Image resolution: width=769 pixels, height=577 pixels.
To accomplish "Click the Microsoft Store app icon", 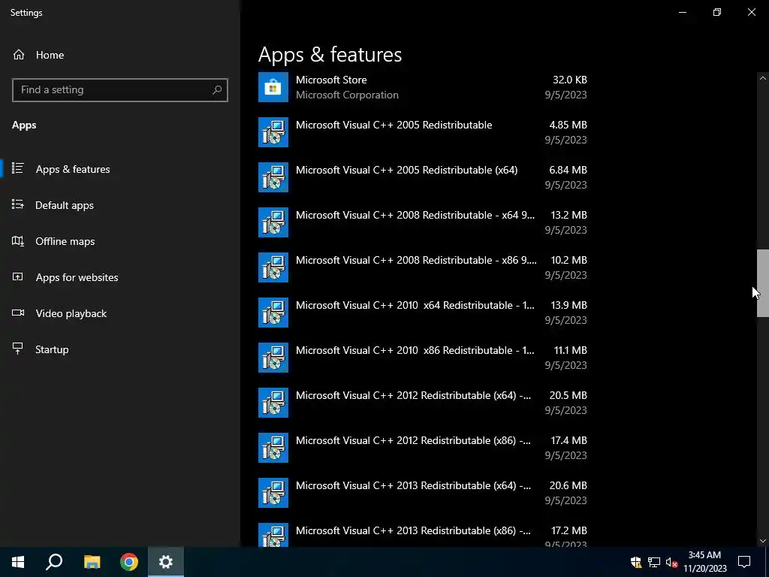I will 273,87.
